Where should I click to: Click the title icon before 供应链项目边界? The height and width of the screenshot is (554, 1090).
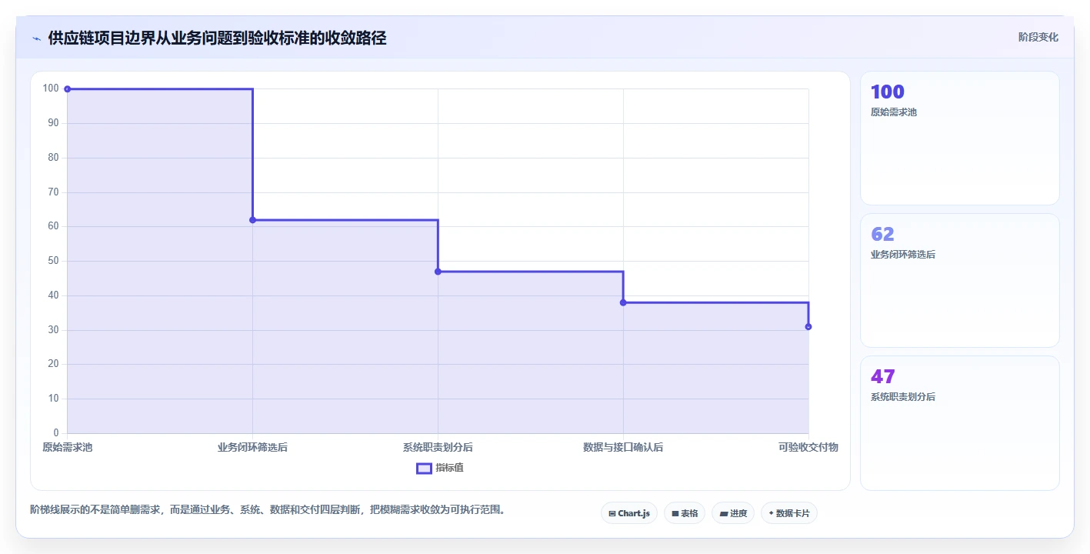[x=36, y=38]
